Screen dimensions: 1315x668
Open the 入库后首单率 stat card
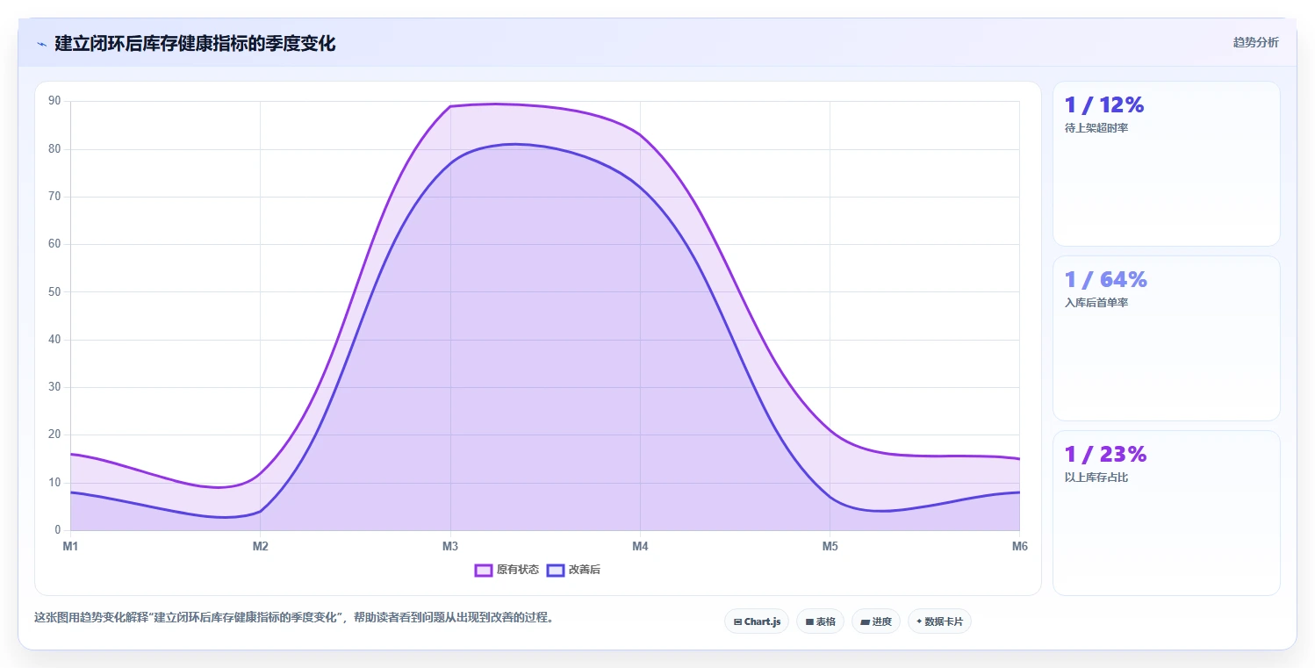[1166, 338]
